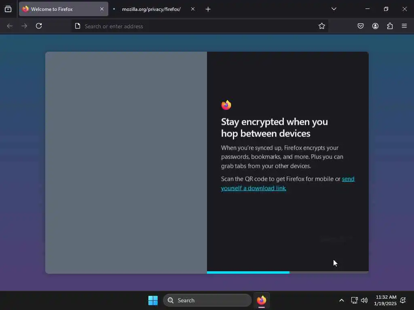Focus the Search or enter address field

pos(200,26)
